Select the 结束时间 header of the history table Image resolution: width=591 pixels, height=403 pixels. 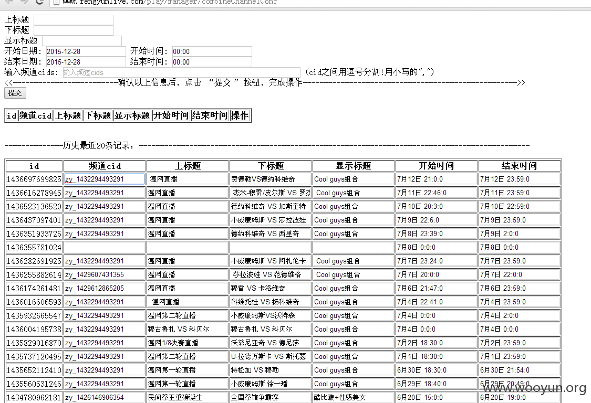coord(519,166)
